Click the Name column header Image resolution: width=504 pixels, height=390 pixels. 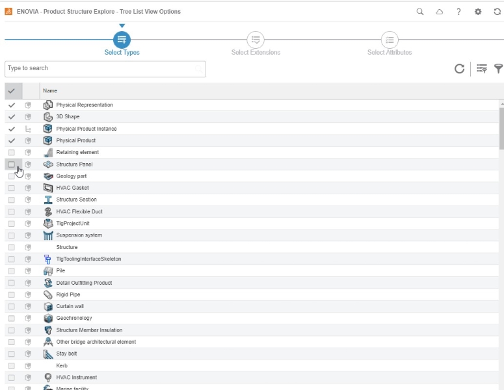[x=50, y=91]
